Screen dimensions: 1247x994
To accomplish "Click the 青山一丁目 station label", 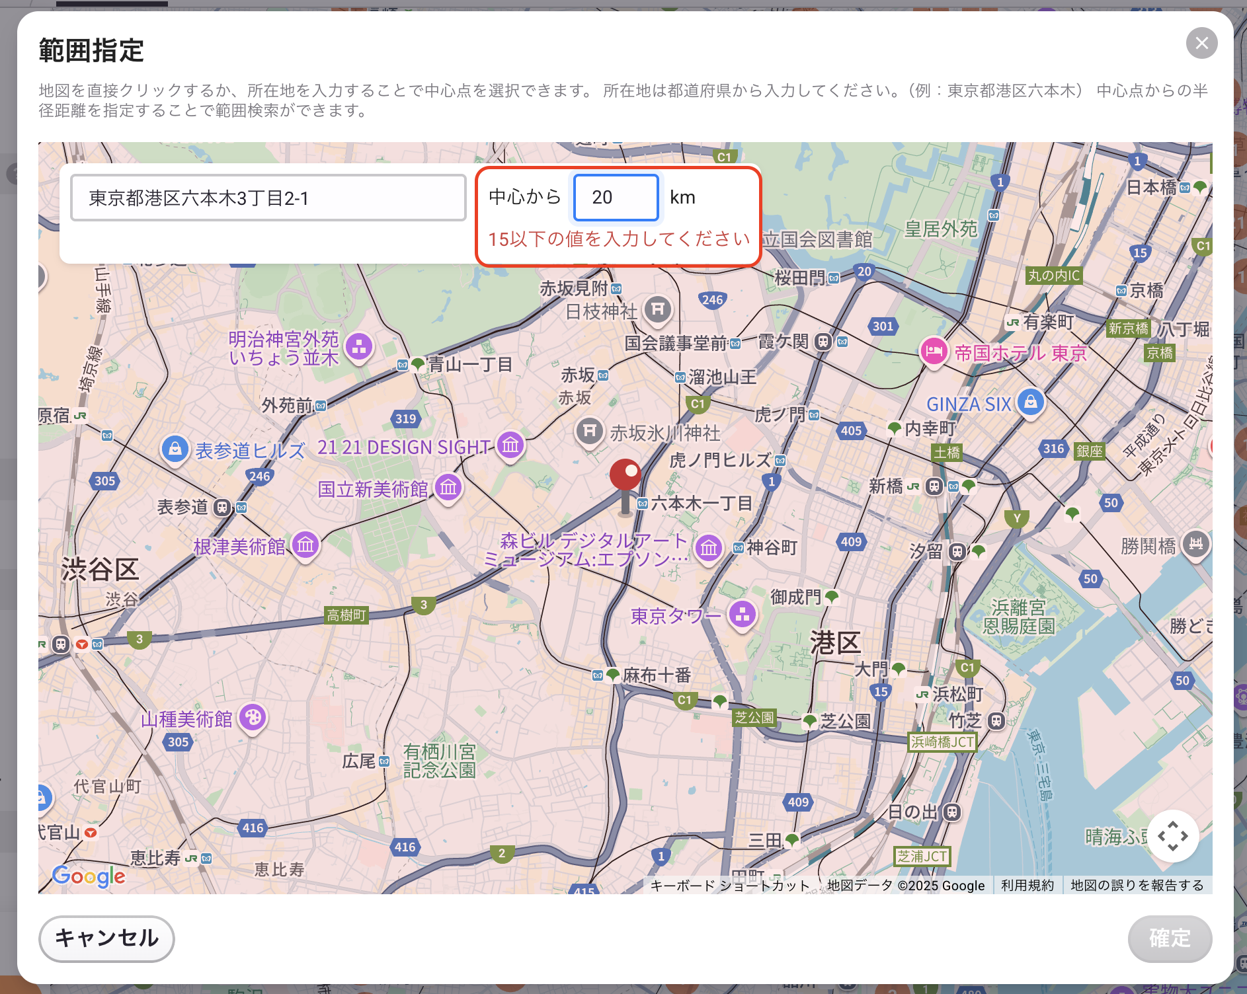I will tap(470, 364).
